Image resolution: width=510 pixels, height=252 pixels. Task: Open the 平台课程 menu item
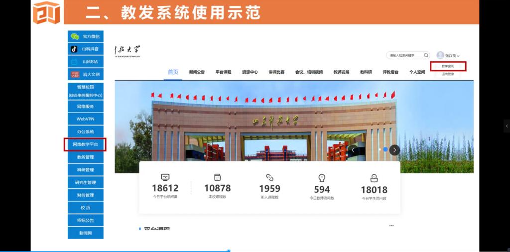click(223, 72)
